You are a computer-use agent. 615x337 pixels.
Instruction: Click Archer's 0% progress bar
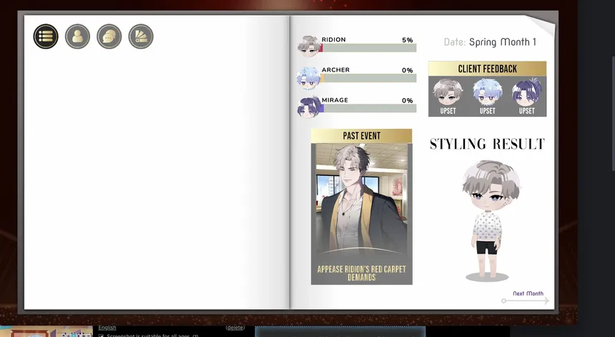tap(368, 79)
